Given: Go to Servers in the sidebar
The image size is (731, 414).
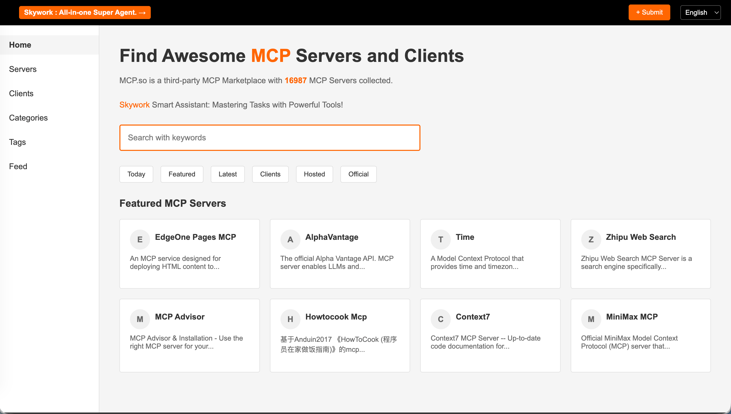Looking at the screenshot, I should pos(23,69).
